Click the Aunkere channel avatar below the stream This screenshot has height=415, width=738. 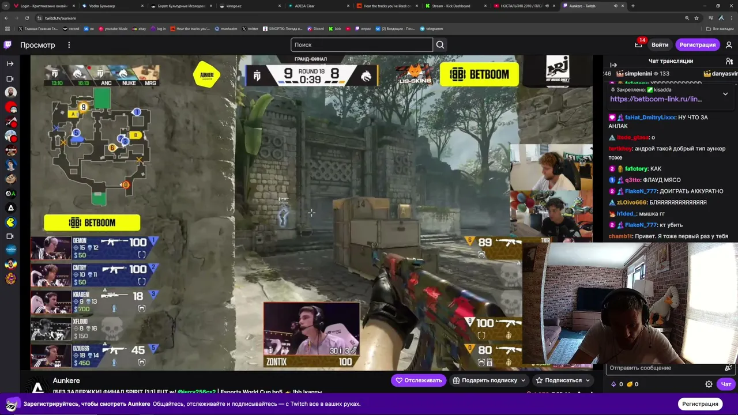(x=38, y=385)
